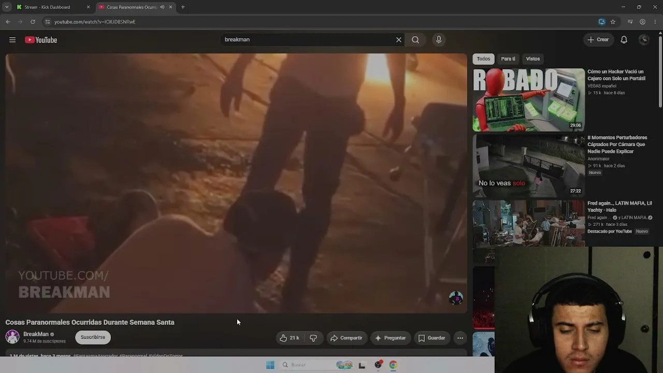
Task: Open the YouTube guide hamburger menu
Action: point(12,40)
